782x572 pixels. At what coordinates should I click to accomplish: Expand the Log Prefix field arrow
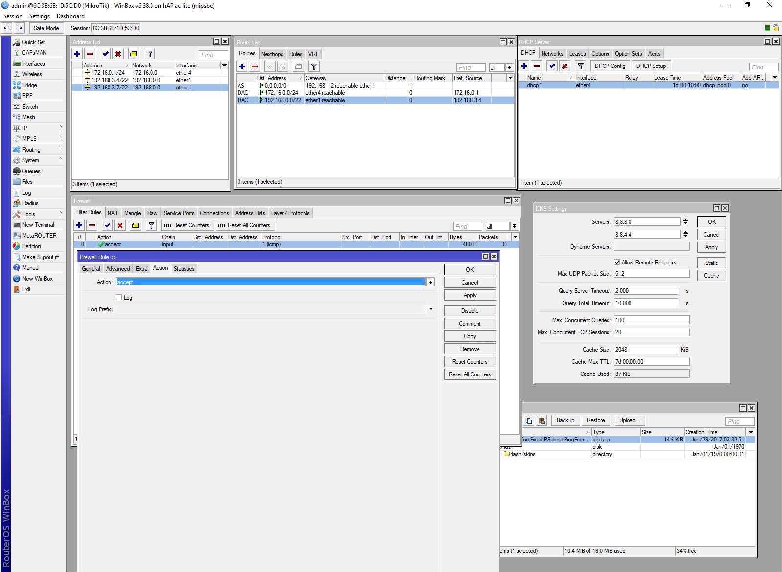[x=431, y=309]
